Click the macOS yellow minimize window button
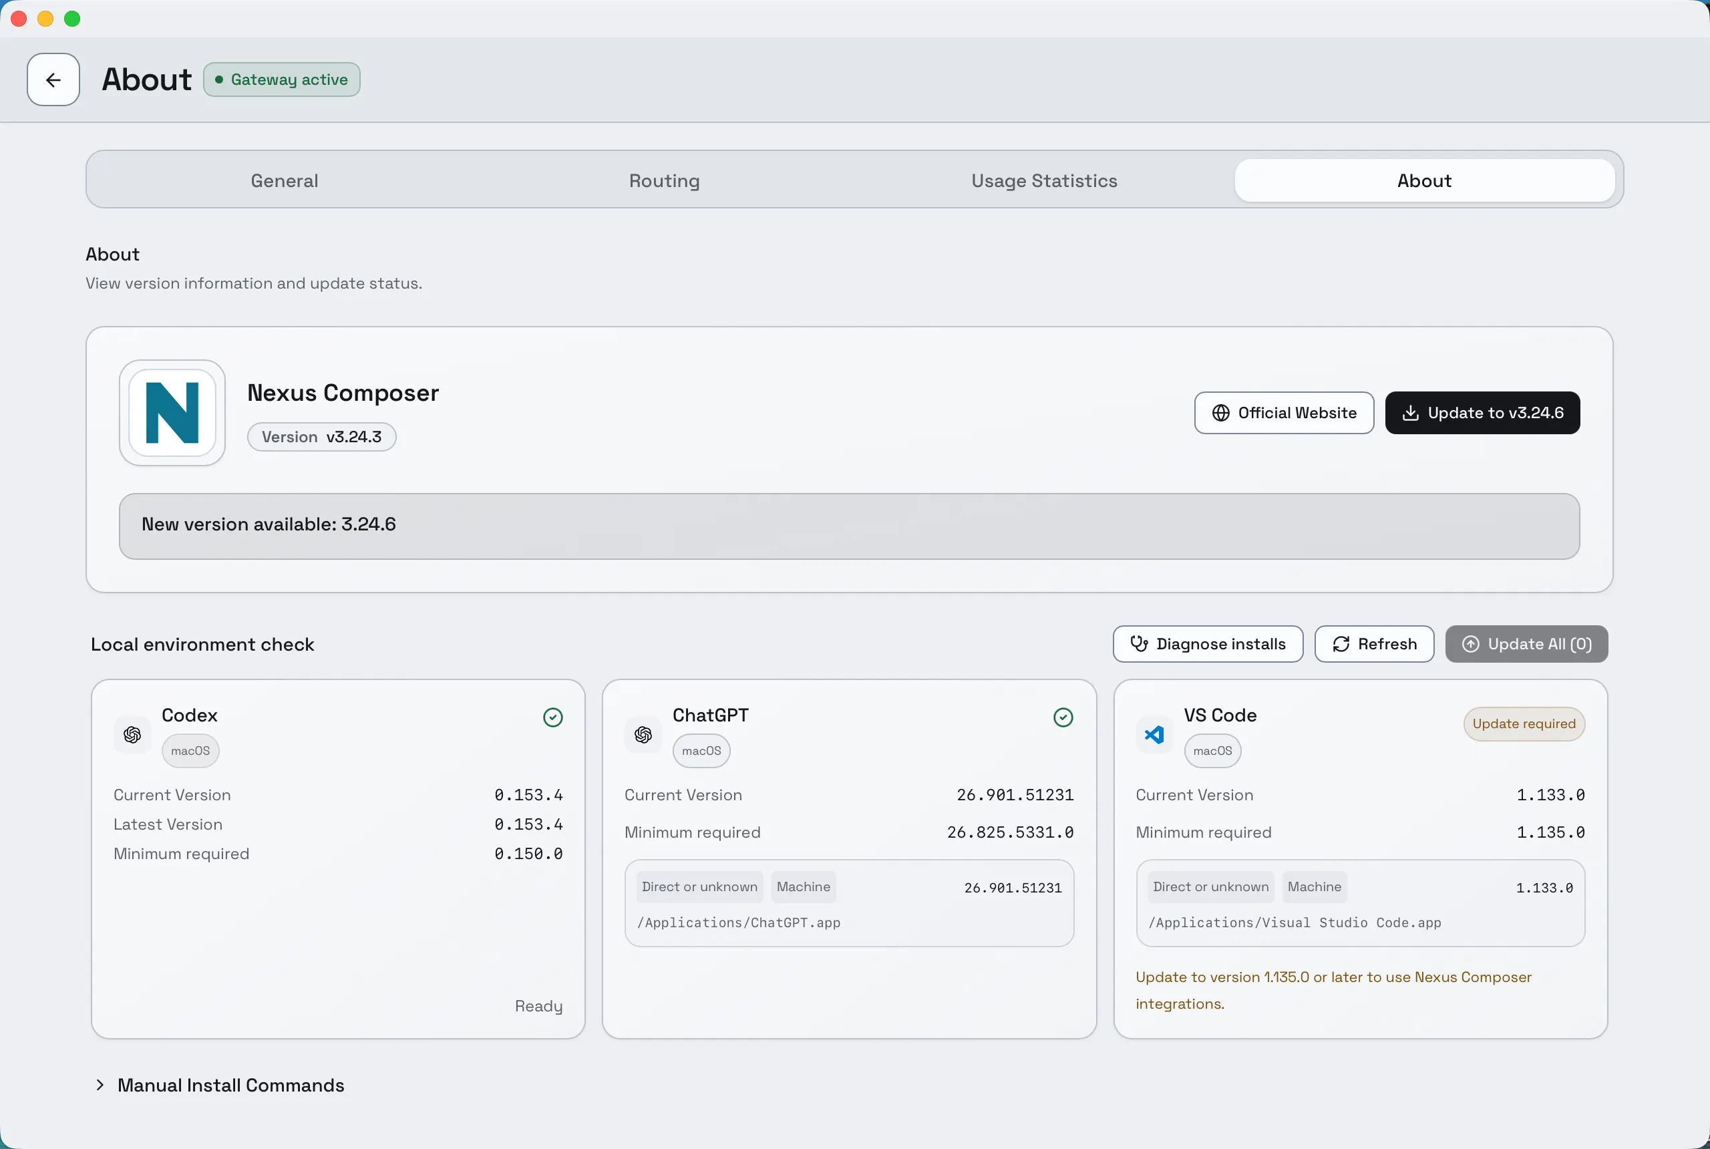This screenshot has width=1710, height=1149. (x=45, y=18)
